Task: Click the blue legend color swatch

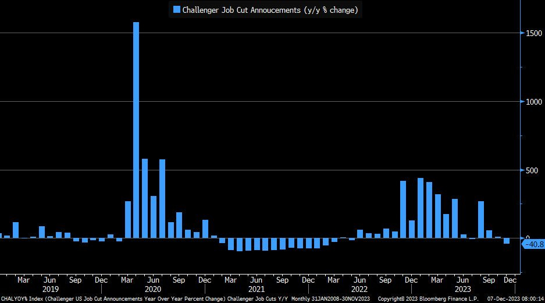Action: coord(177,9)
